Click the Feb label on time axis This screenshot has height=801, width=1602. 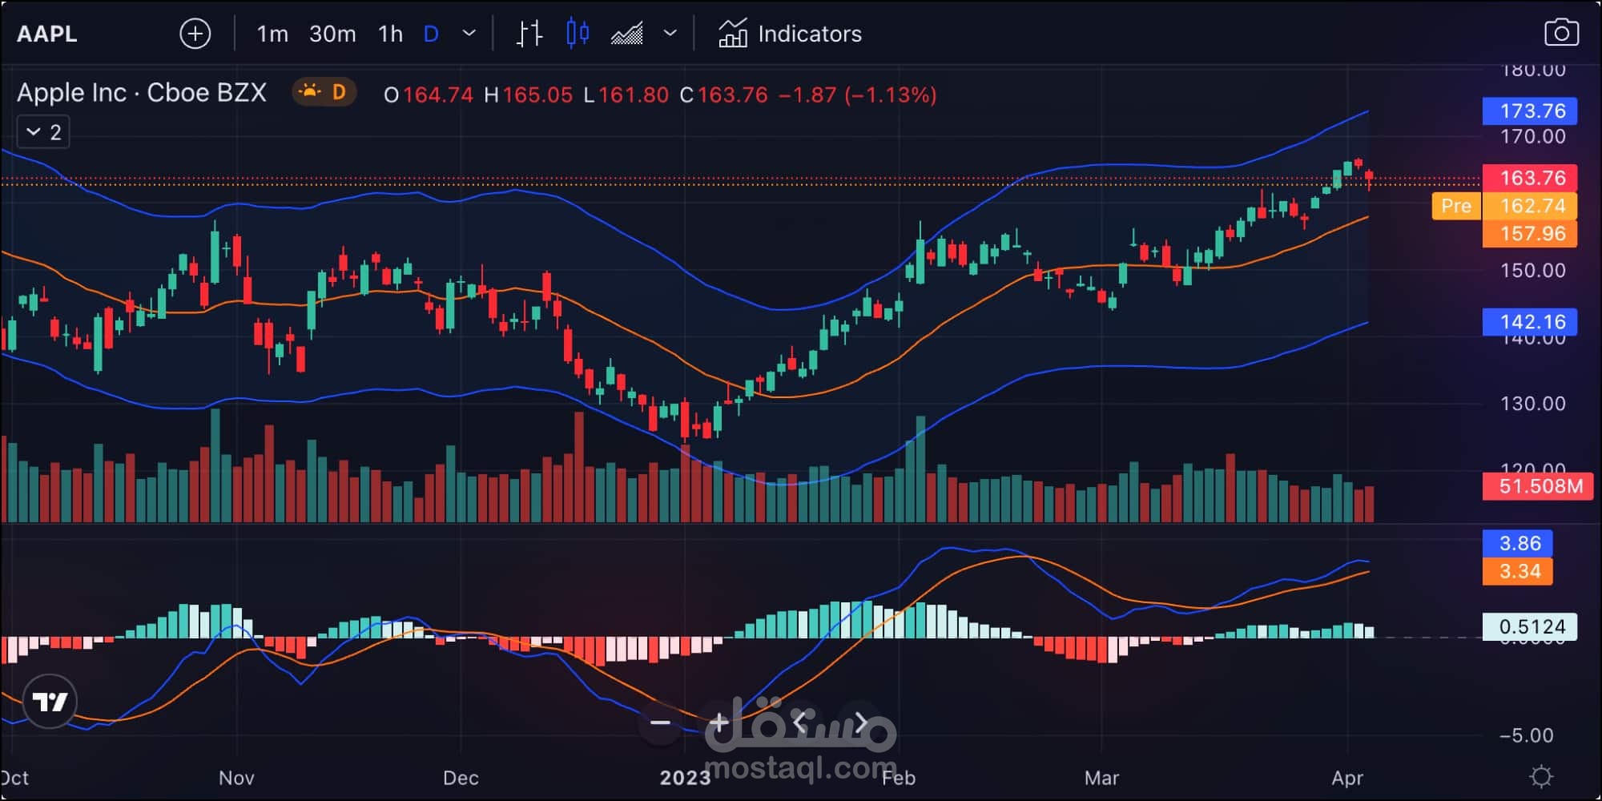pyautogui.click(x=898, y=778)
